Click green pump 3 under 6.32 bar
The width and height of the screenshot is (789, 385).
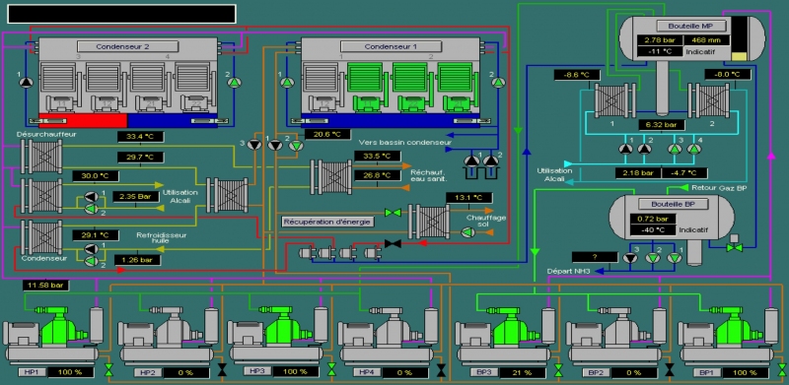[675, 149]
